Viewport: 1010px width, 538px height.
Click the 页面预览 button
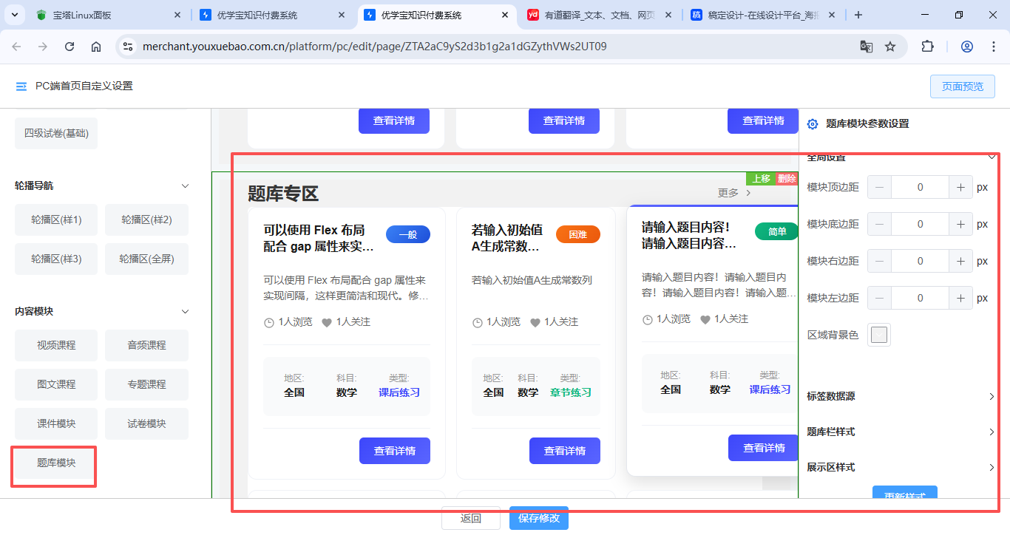tap(962, 86)
